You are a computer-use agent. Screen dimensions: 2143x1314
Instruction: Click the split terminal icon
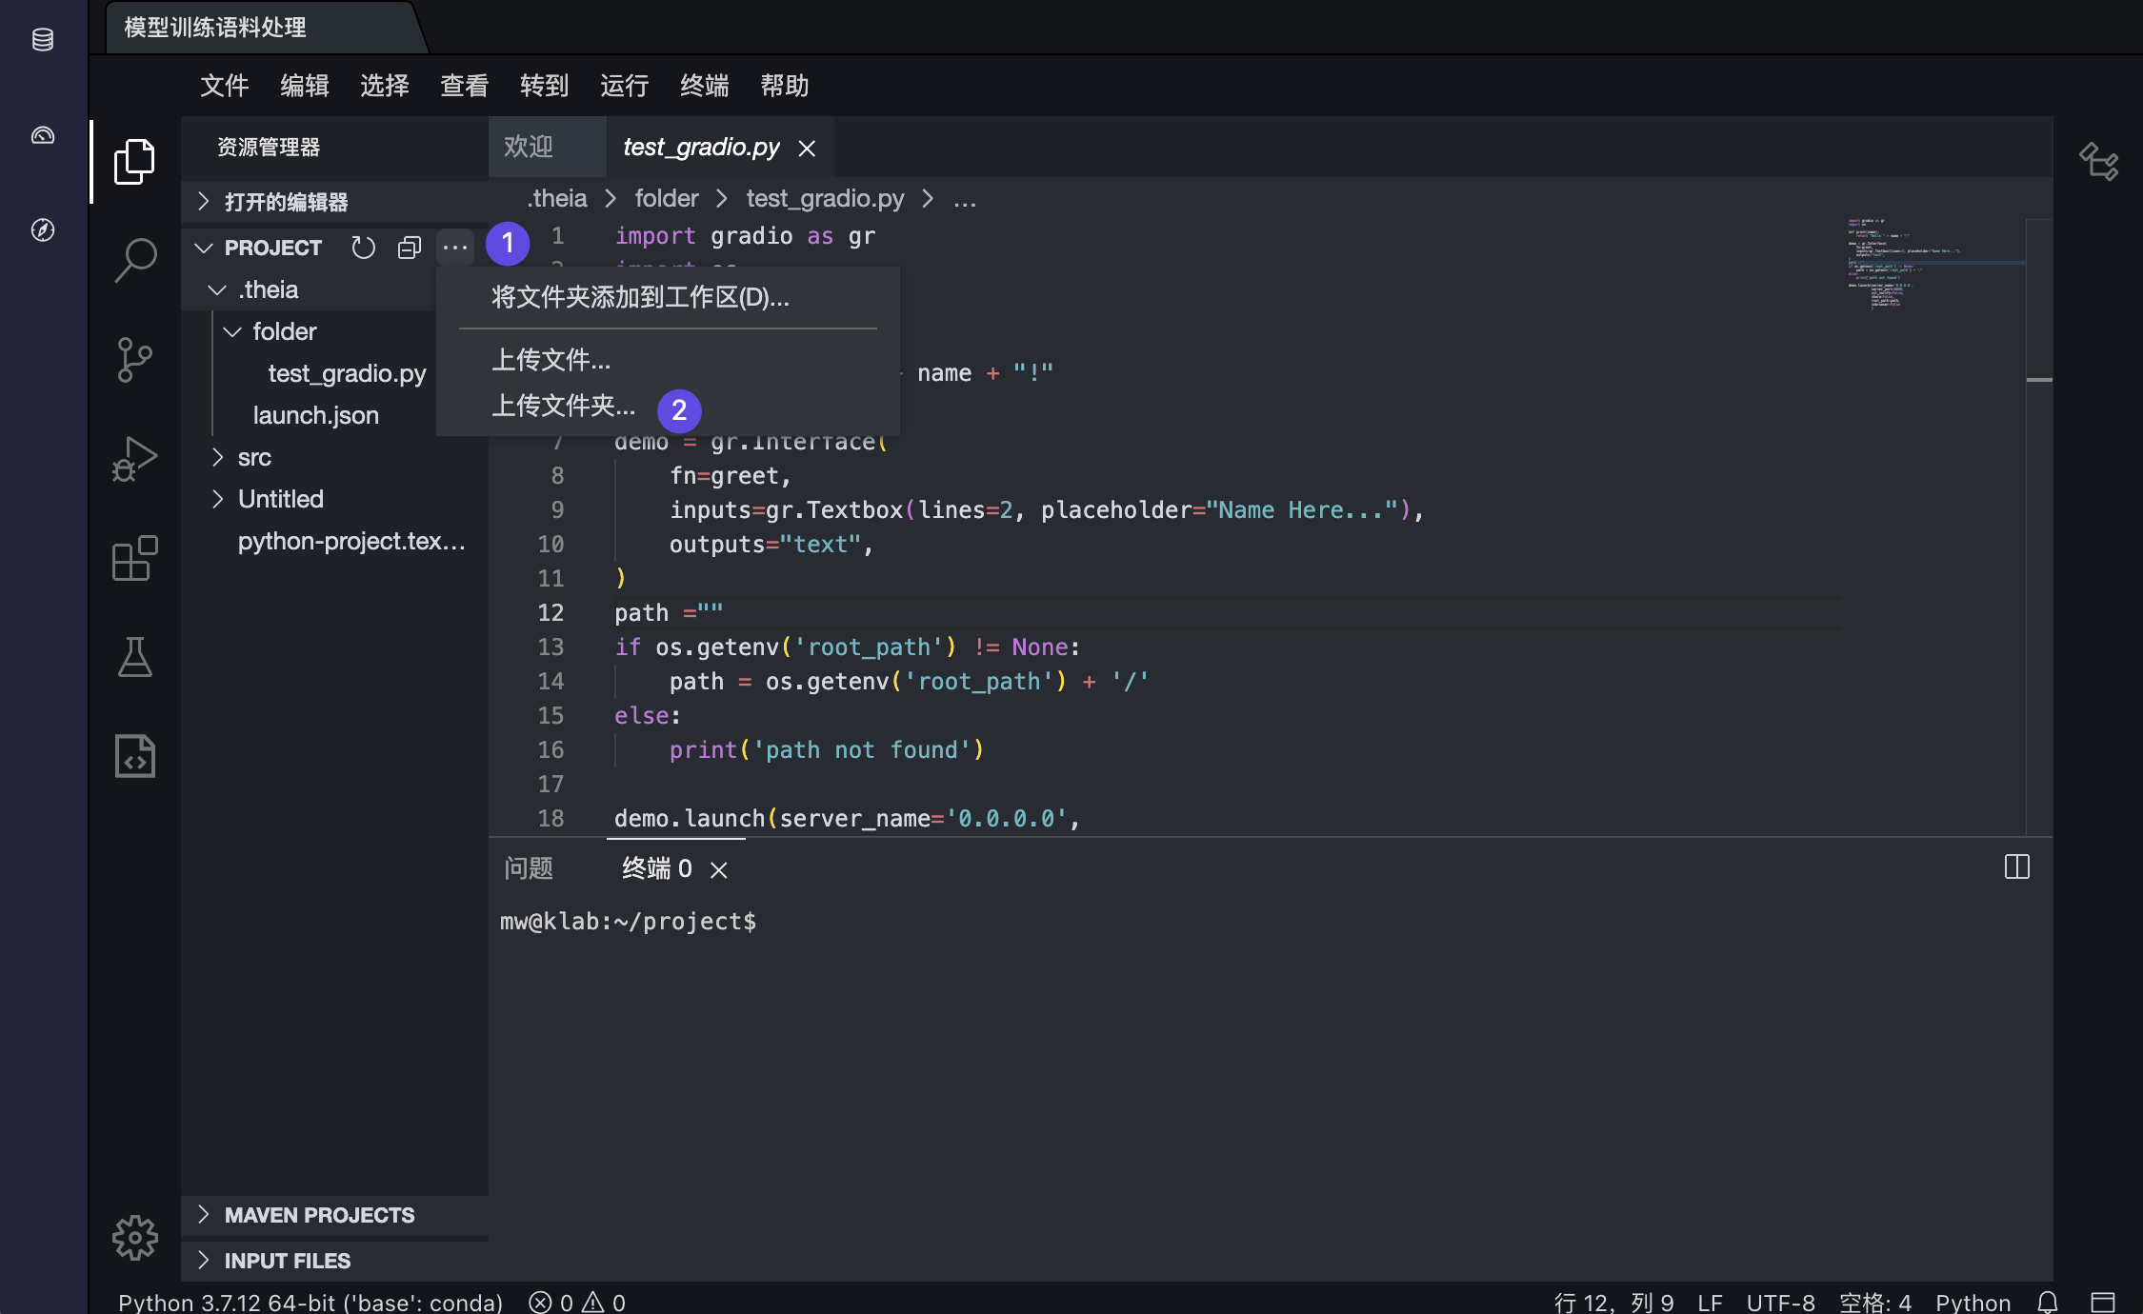tap(2016, 866)
